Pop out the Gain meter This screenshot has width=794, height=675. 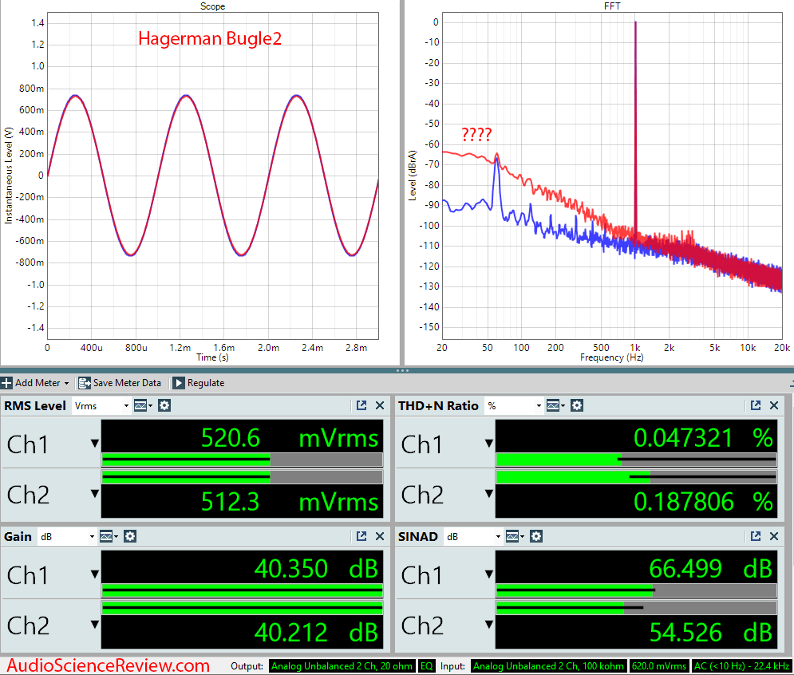361,535
